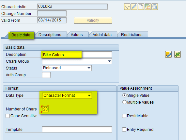
Task: Click the trash can delete icon
Action: [155, 6]
